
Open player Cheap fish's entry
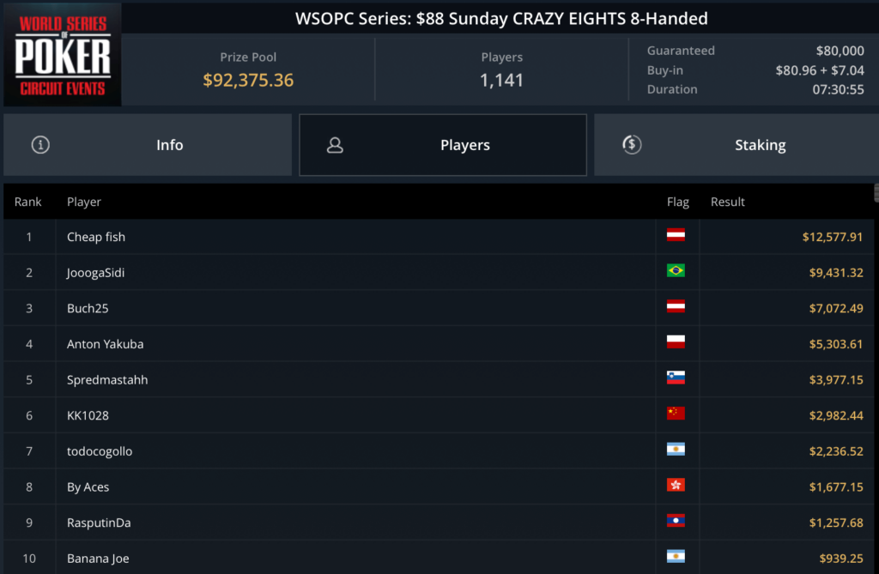[x=96, y=237]
